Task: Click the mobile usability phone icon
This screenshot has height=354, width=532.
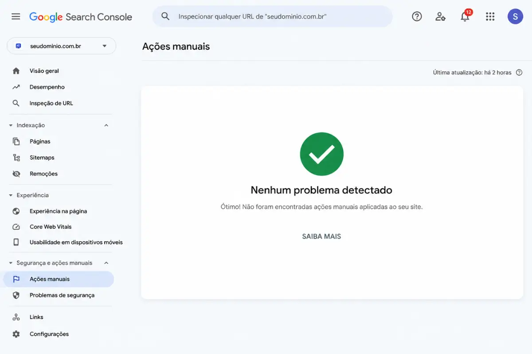Action: coord(16,242)
